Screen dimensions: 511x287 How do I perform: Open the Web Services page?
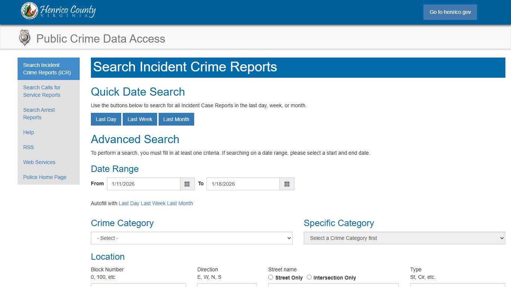click(x=39, y=162)
